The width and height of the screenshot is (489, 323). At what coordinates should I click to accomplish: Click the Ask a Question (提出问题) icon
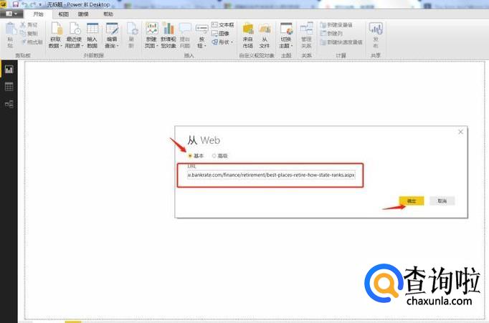(x=185, y=29)
